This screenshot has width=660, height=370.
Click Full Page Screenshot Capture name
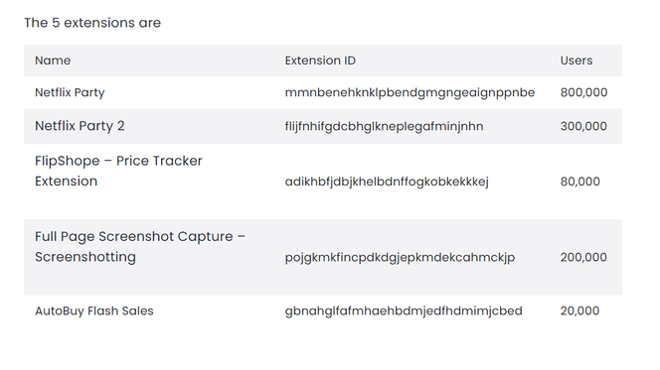point(140,247)
